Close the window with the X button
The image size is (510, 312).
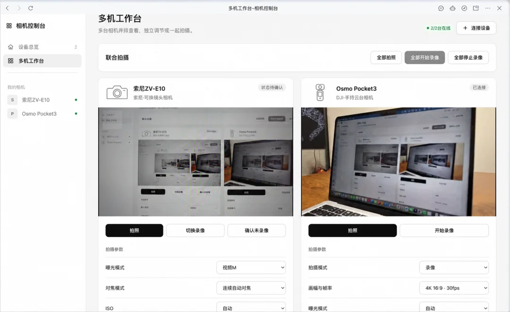pos(499,8)
